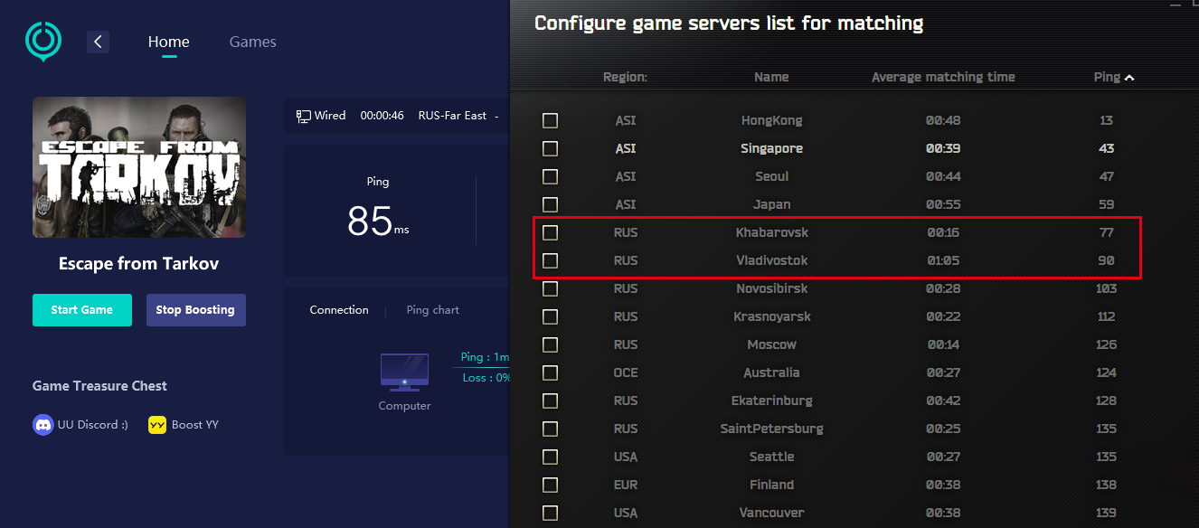Click the Escape from Tarkov title text
The height and width of the screenshot is (528, 1199).
(139, 264)
